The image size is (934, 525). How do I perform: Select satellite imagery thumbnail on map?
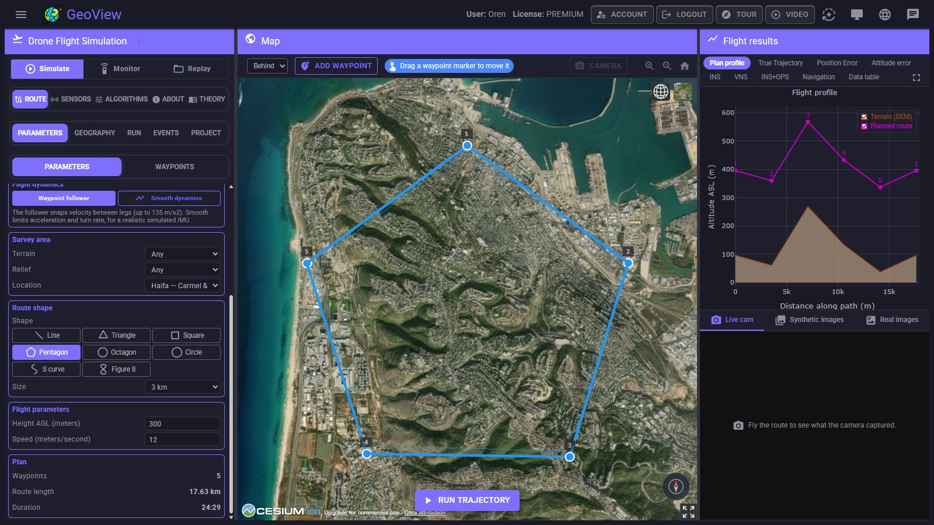click(683, 92)
